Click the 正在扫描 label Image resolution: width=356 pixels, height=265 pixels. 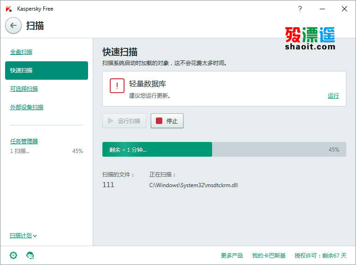[x=163, y=175]
